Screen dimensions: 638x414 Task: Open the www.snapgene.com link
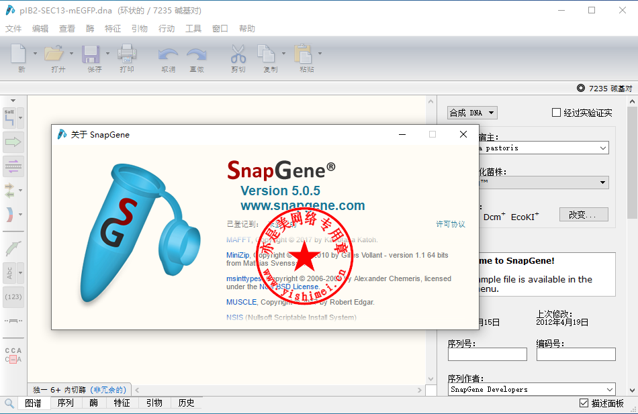pyautogui.click(x=302, y=205)
